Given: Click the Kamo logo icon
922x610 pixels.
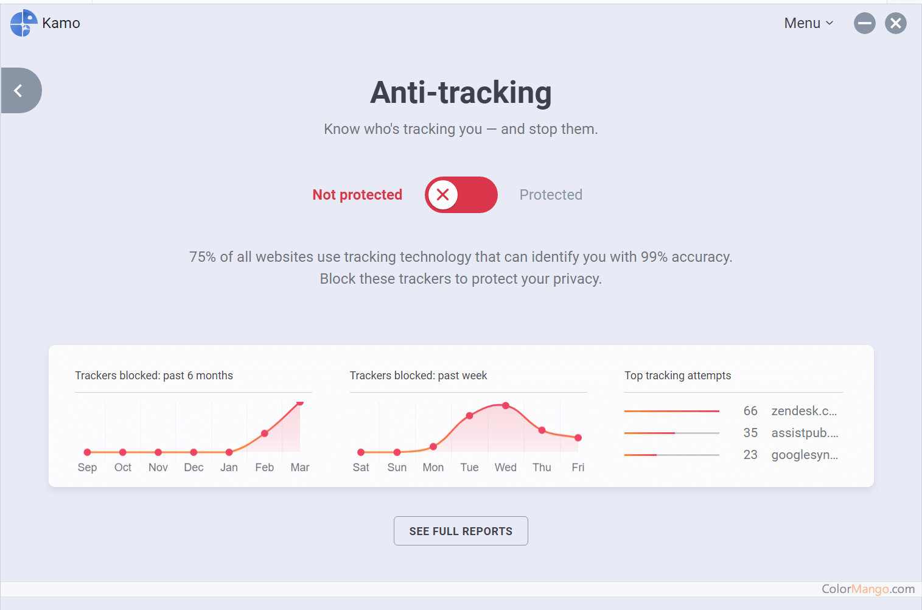Looking at the screenshot, I should [x=24, y=23].
